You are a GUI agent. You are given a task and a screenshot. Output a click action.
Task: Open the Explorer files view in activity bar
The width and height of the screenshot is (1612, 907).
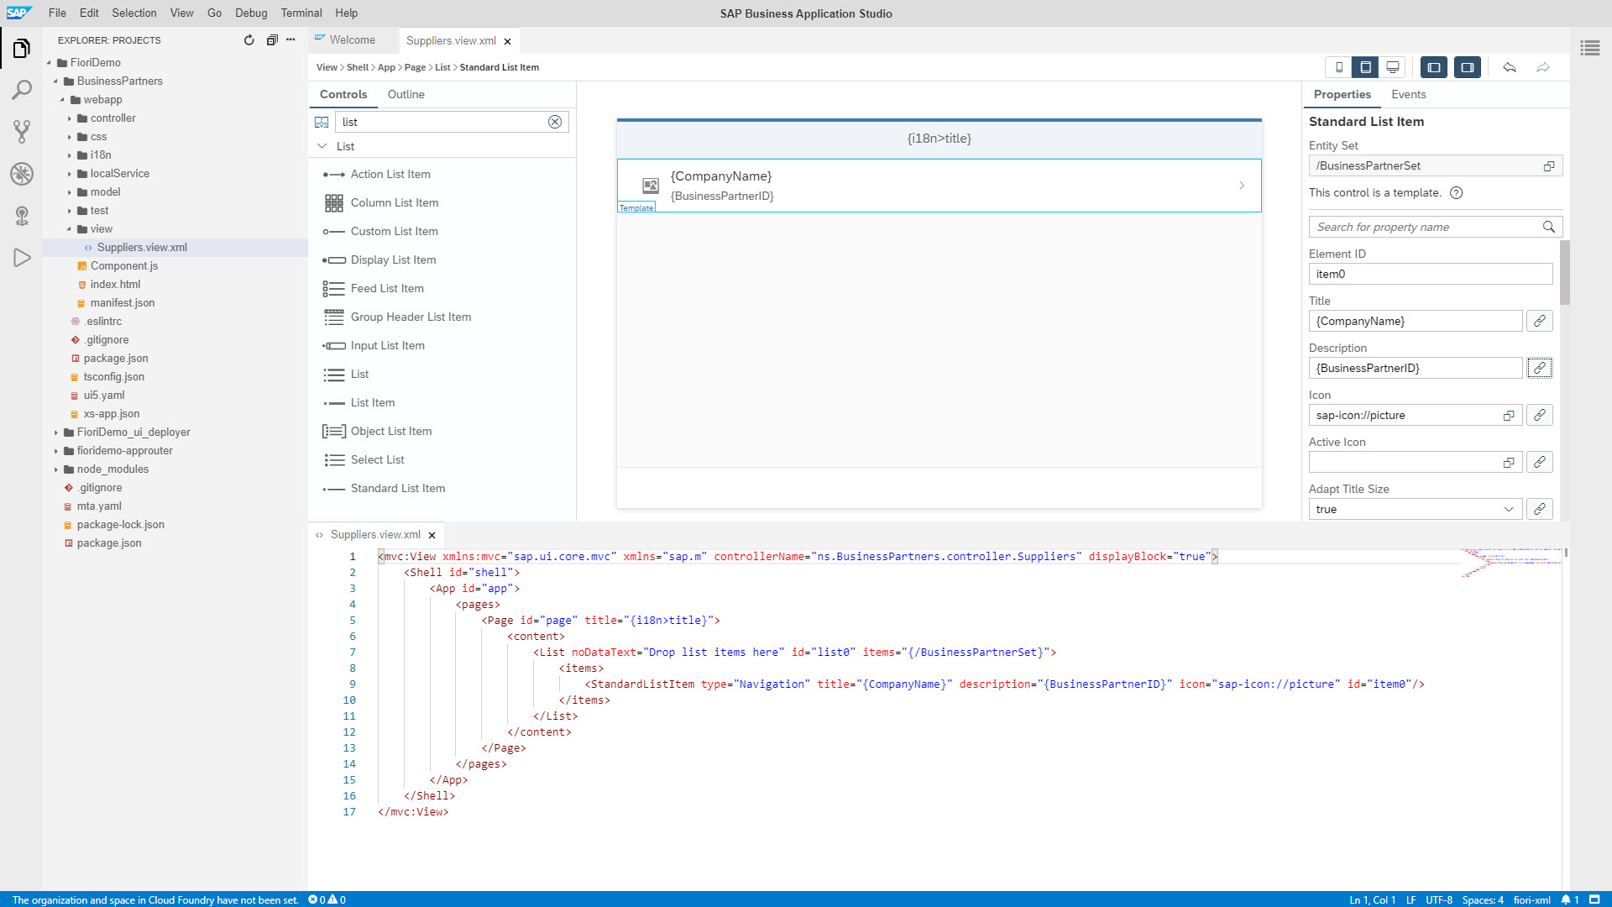point(22,49)
